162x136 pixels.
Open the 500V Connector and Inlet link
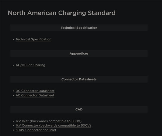pyautogui.click(x=36, y=130)
